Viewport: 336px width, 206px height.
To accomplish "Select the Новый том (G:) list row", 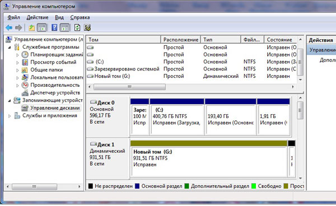I will 192,76.
